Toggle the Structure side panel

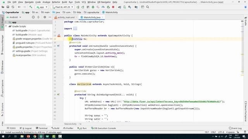tap(2, 110)
